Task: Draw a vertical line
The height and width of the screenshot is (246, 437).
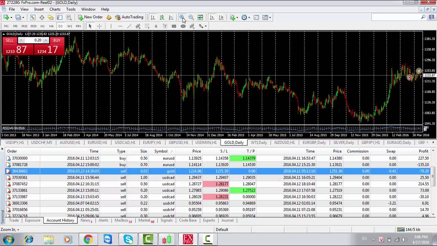Action: click(111, 26)
